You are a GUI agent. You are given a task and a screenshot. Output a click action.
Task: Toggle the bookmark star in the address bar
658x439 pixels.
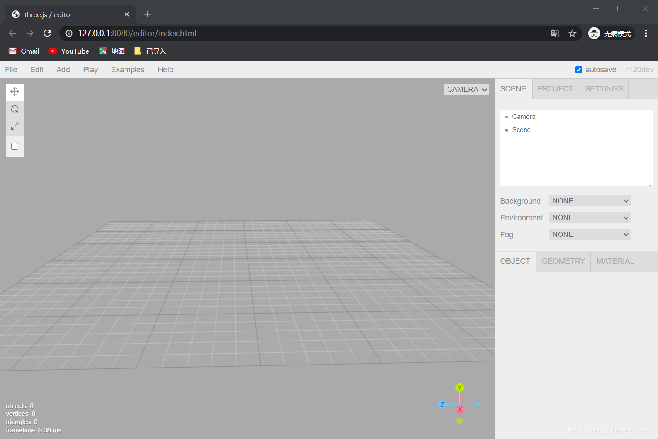(572, 33)
